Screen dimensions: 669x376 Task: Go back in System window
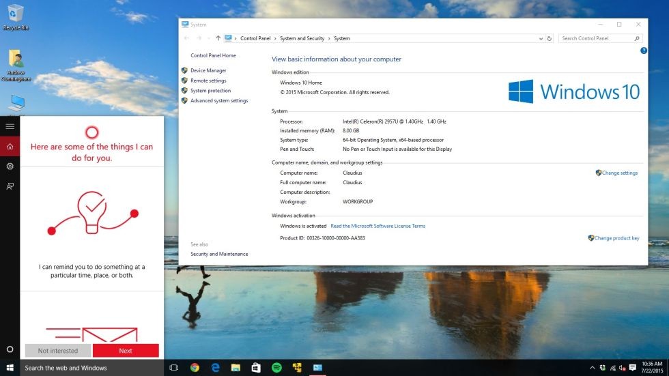(x=186, y=38)
